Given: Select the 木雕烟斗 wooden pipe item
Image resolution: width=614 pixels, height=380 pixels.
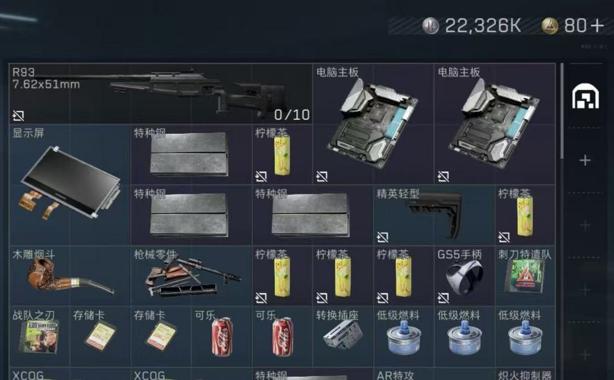Looking at the screenshot, I should pyautogui.click(x=70, y=276).
